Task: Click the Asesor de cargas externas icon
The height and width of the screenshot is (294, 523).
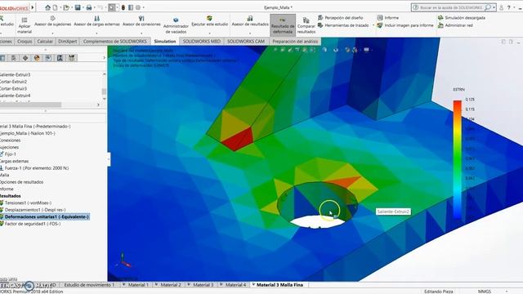Action: [96, 18]
